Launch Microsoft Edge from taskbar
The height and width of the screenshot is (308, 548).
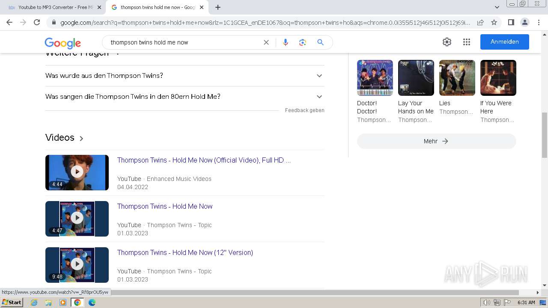(92, 302)
